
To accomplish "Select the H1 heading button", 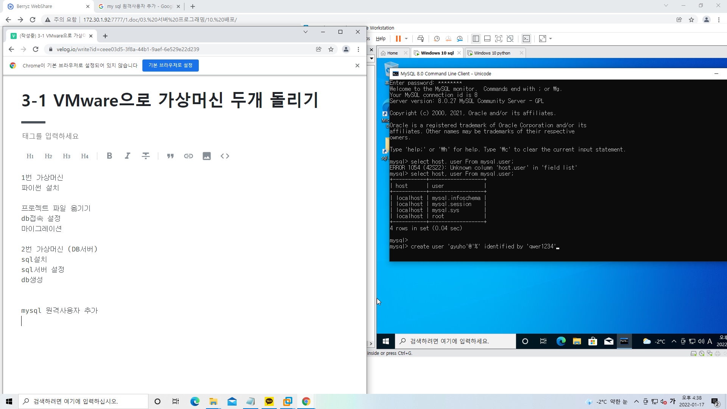I will click(x=30, y=156).
